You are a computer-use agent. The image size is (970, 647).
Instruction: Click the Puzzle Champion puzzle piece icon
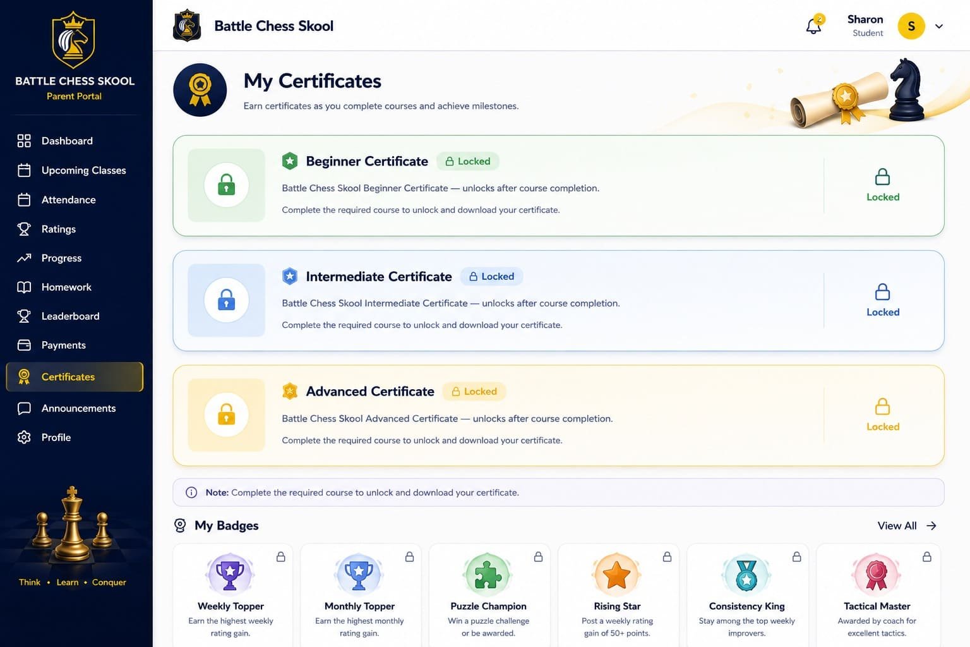pyautogui.click(x=488, y=574)
